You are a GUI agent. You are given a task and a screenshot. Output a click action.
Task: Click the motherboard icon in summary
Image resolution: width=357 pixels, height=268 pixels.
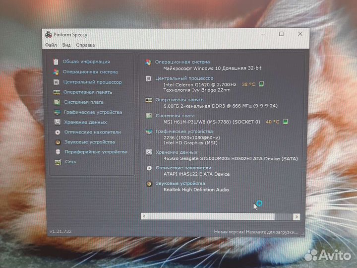(149, 116)
